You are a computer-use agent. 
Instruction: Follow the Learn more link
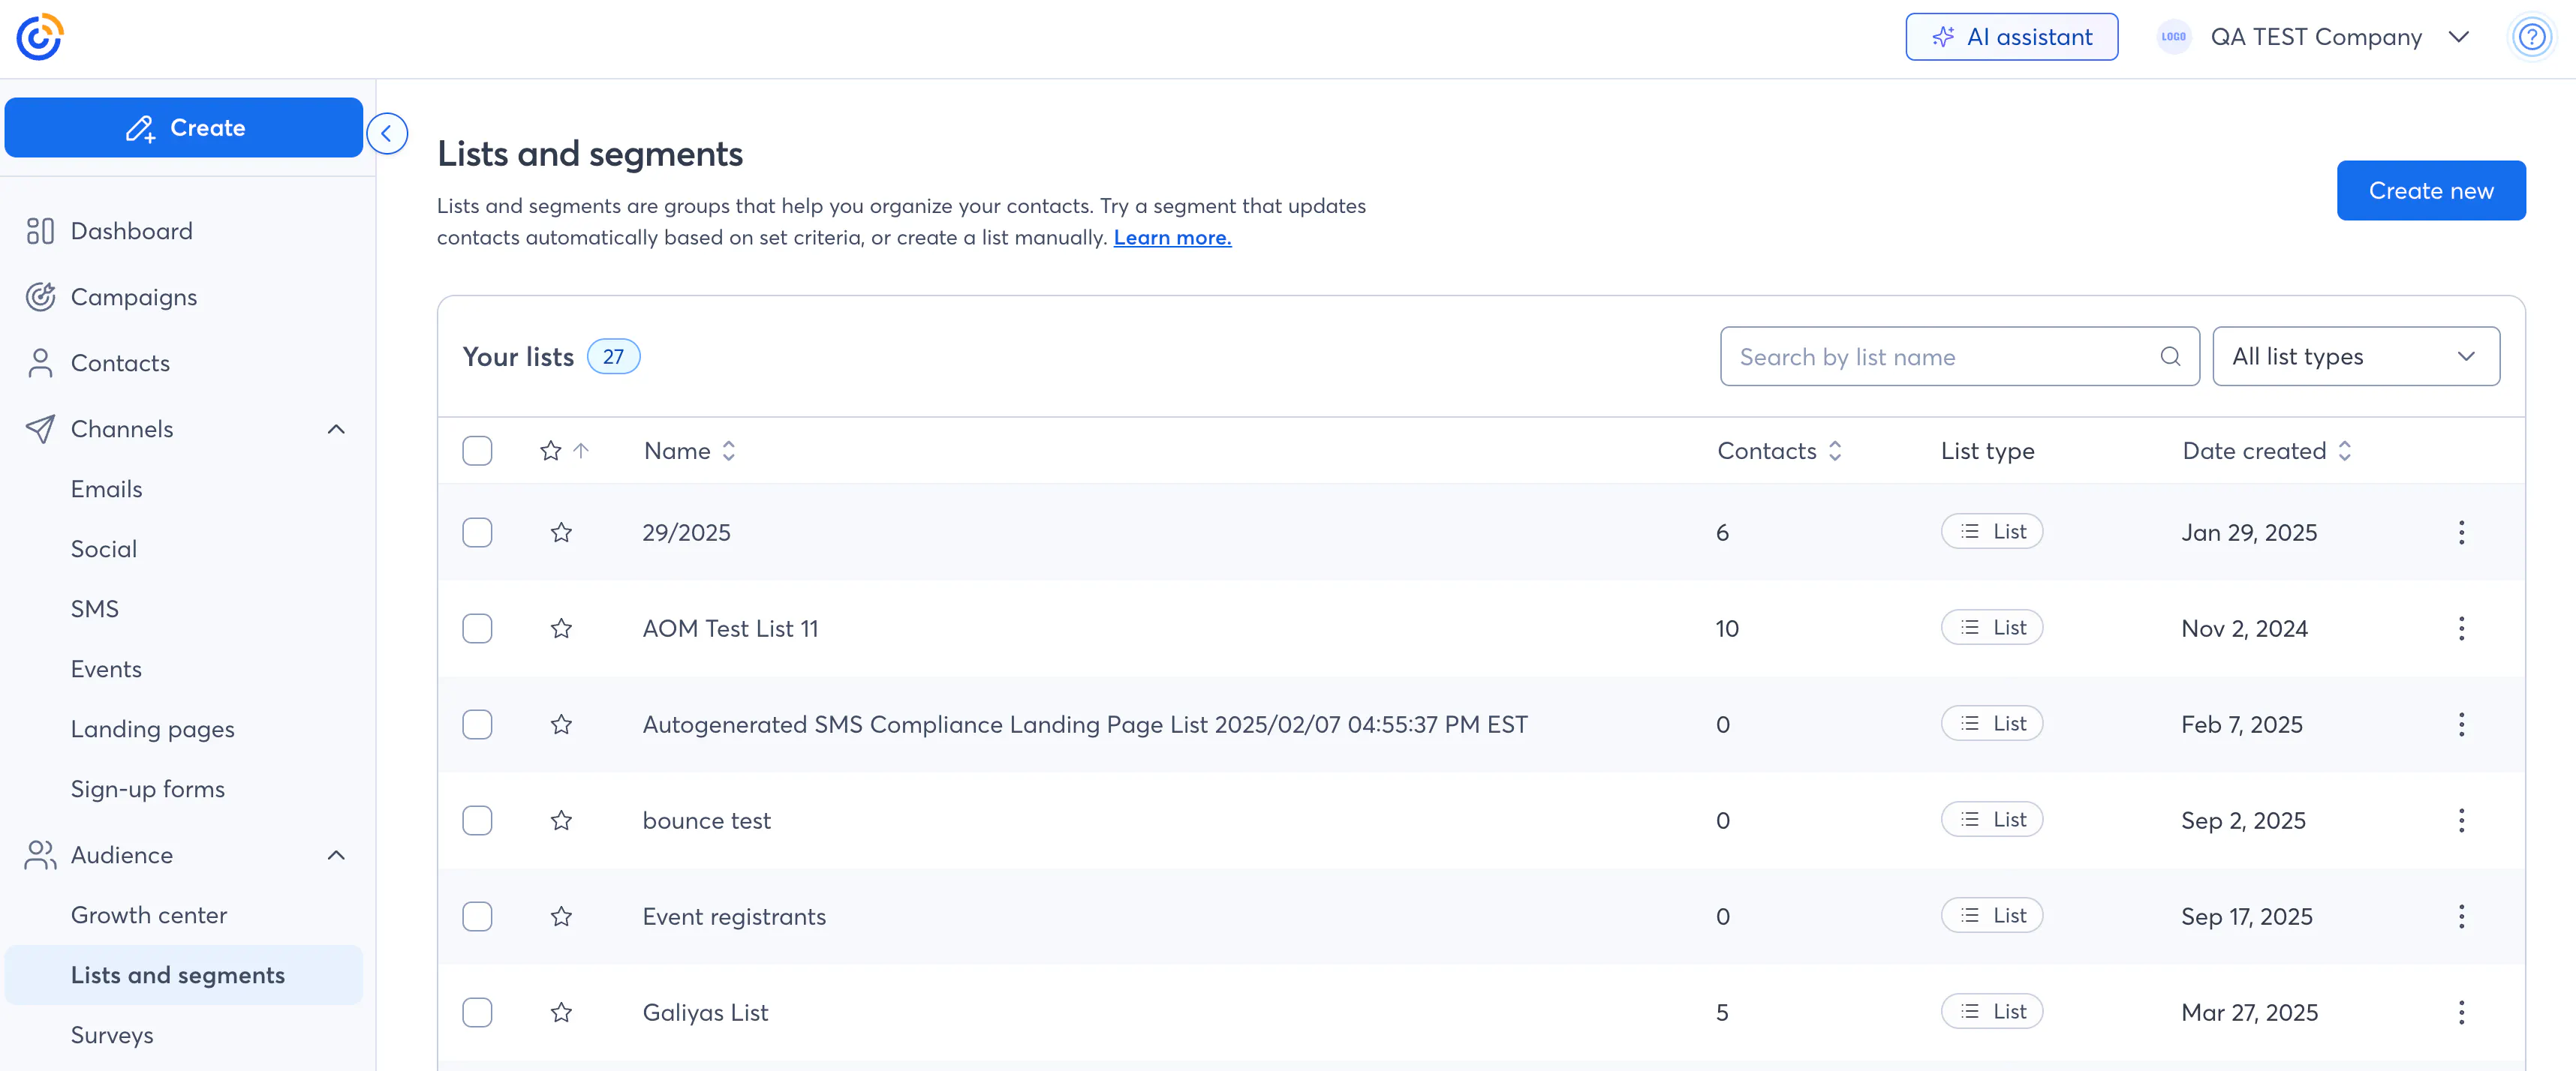pos(1172,238)
